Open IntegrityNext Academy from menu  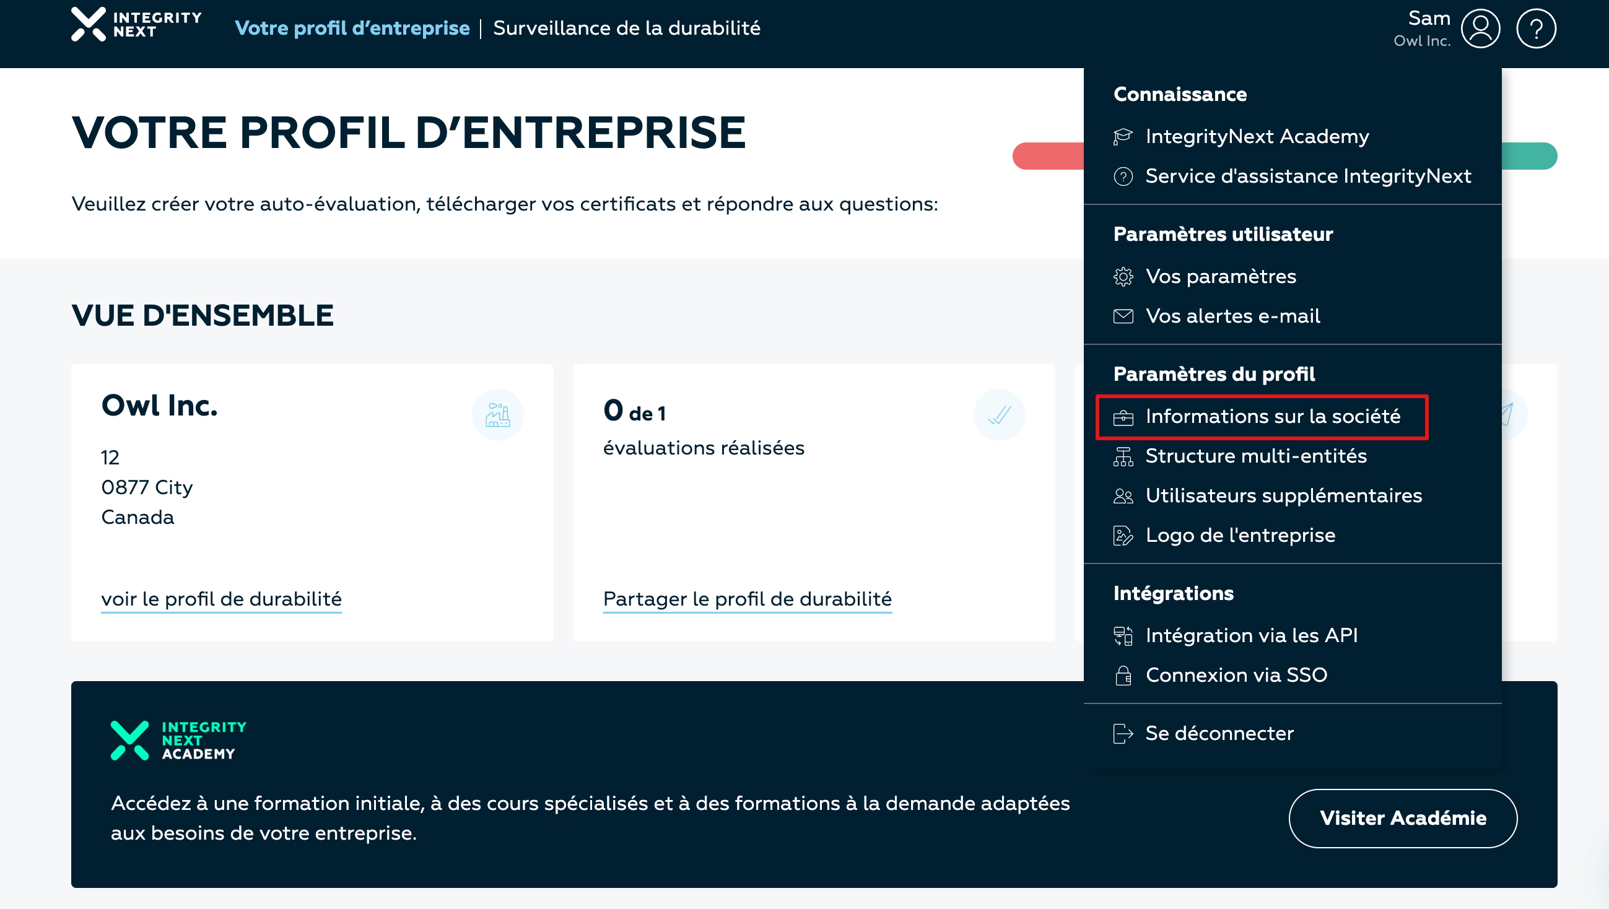tap(1256, 136)
